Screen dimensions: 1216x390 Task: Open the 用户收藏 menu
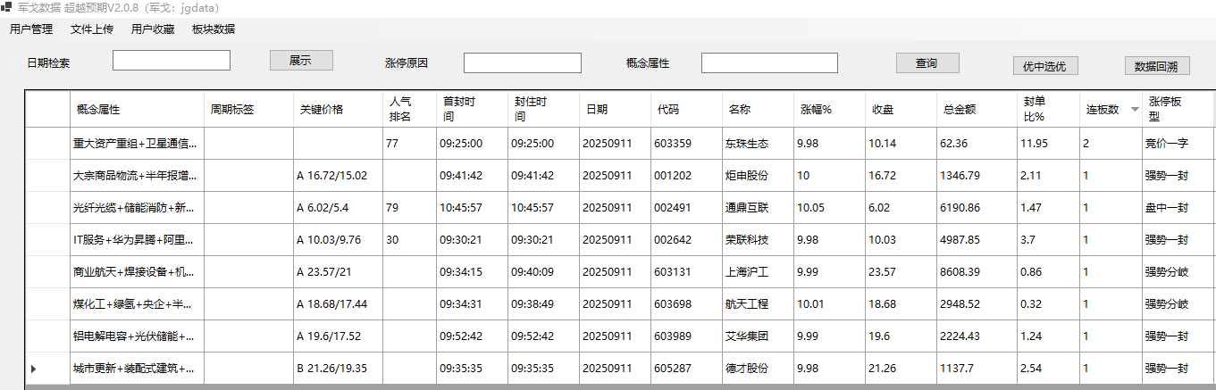coord(153,29)
